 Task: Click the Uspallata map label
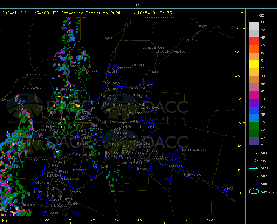click(32, 74)
